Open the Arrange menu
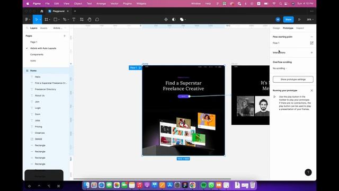The width and height of the screenshot is (339, 191). pyautogui.click(x=101, y=4)
